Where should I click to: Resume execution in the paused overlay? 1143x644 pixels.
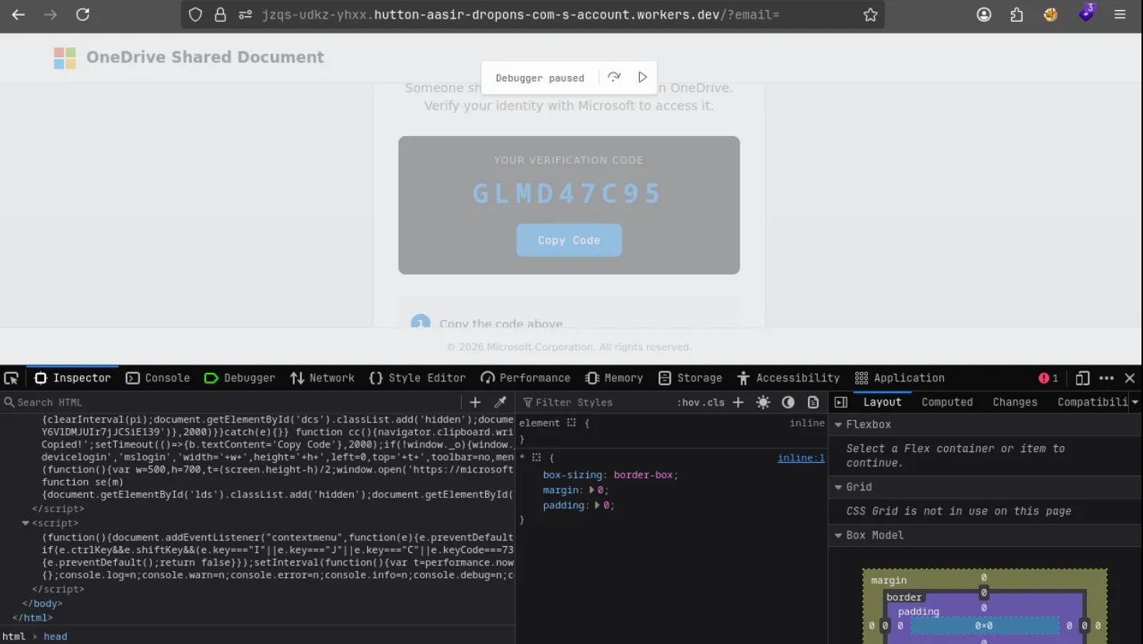[642, 77]
